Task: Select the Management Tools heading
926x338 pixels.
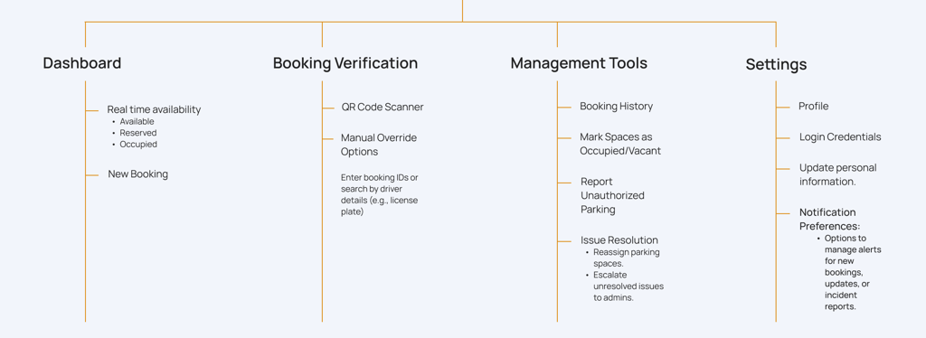Action: 579,63
